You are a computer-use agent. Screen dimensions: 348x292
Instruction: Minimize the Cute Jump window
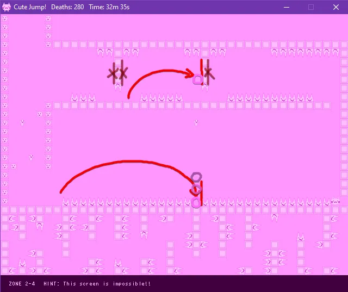[x=286, y=7]
